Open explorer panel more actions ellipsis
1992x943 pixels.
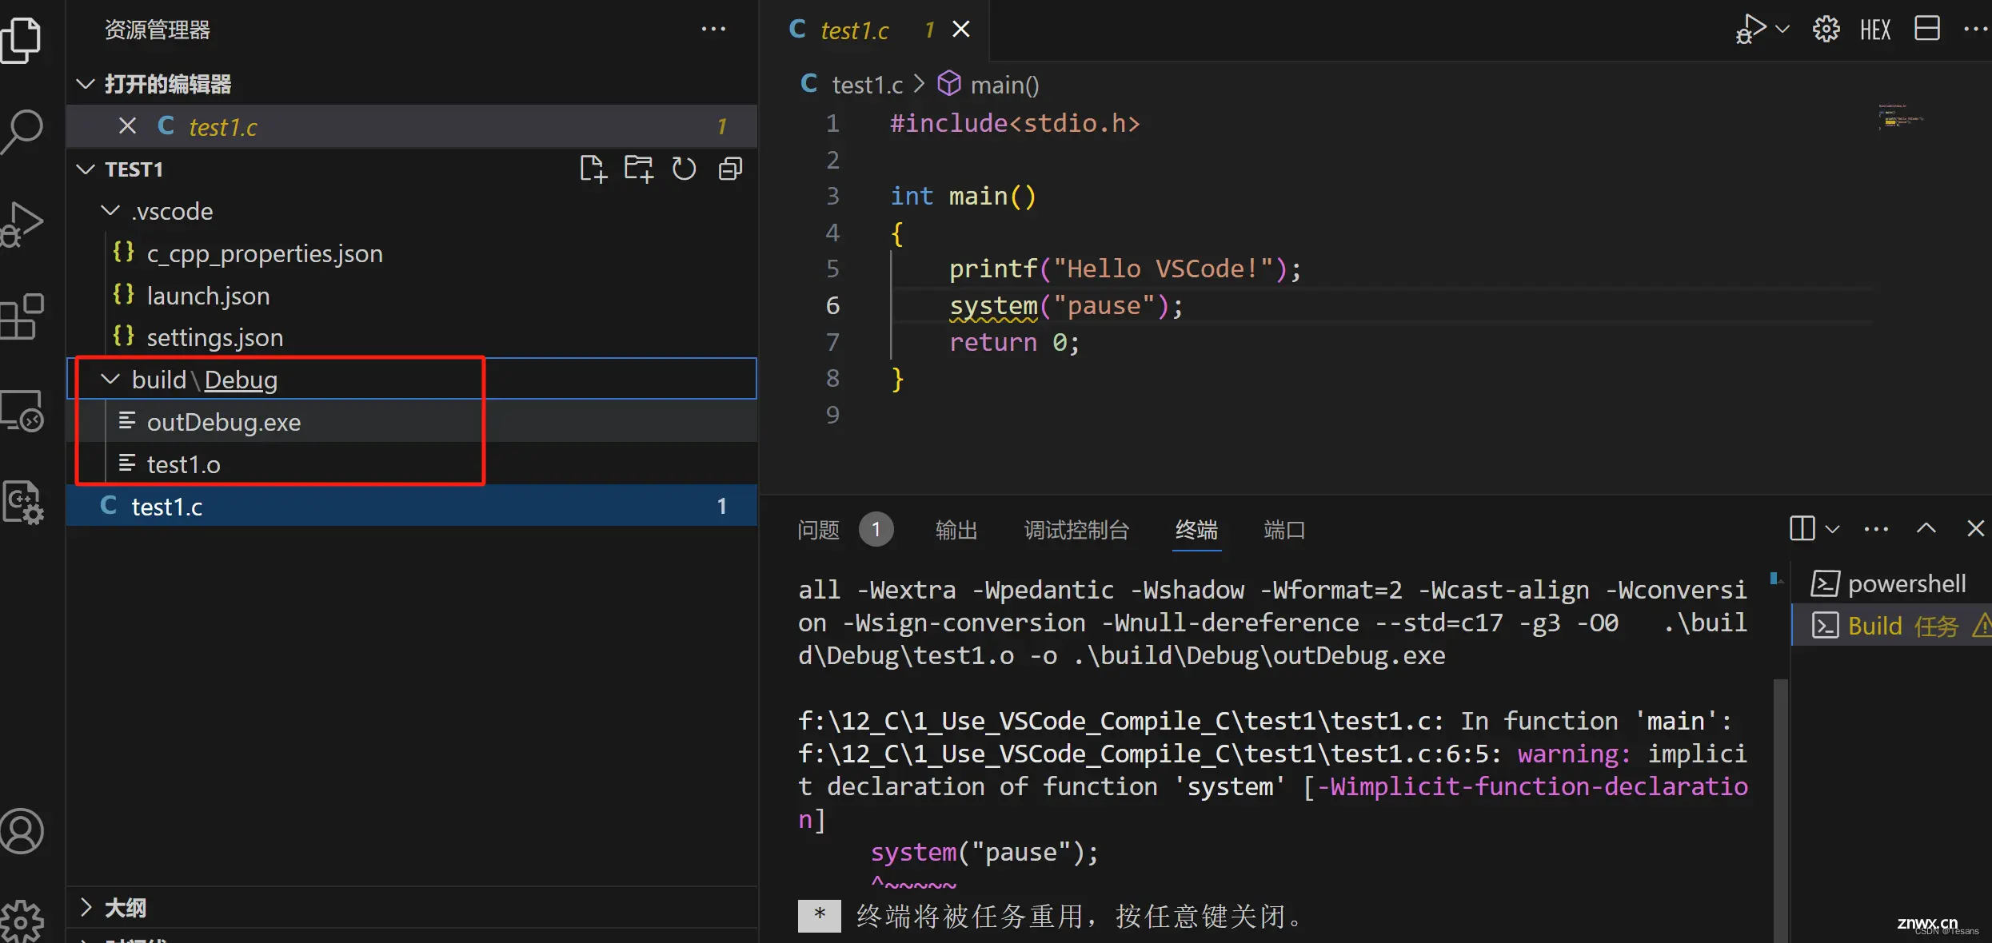click(x=713, y=30)
